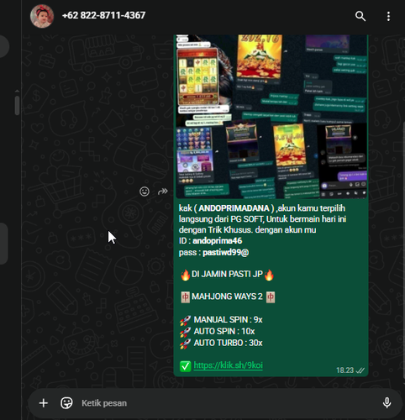Open the attach plus button
This screenshot has width=405, height=420.
44,403
